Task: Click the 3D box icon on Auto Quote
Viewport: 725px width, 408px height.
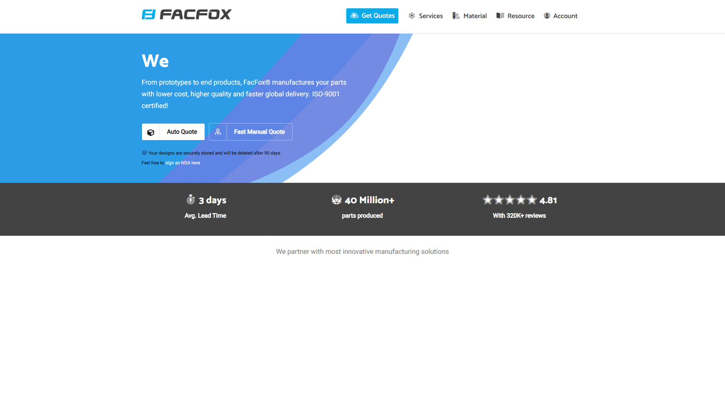Action: point(151,132)
